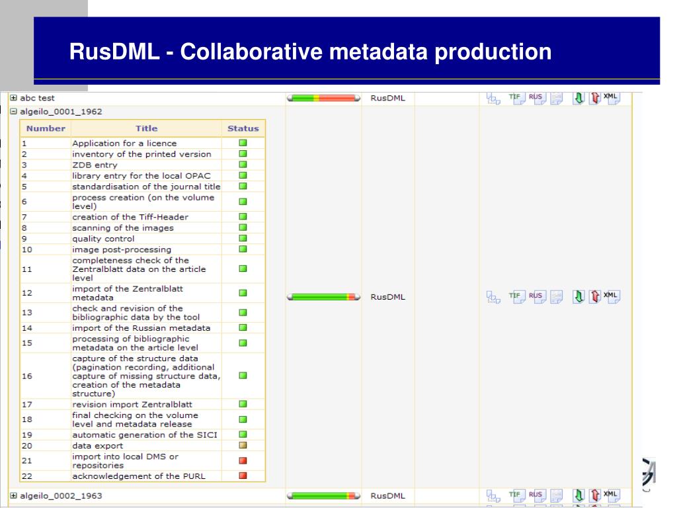This screenshot has width=677, height=508.
Task: Click 'capture of the structure data' step
Action: click(146, 376)
